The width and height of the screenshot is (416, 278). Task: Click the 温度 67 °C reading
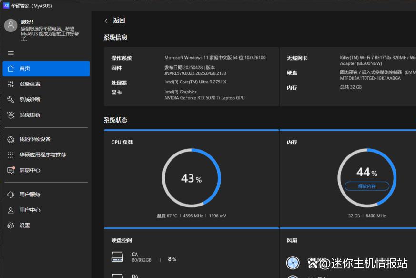pyautogui.click(x=167, y=216)
